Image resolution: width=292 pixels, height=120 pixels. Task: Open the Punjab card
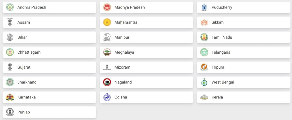tap(49, 112)
